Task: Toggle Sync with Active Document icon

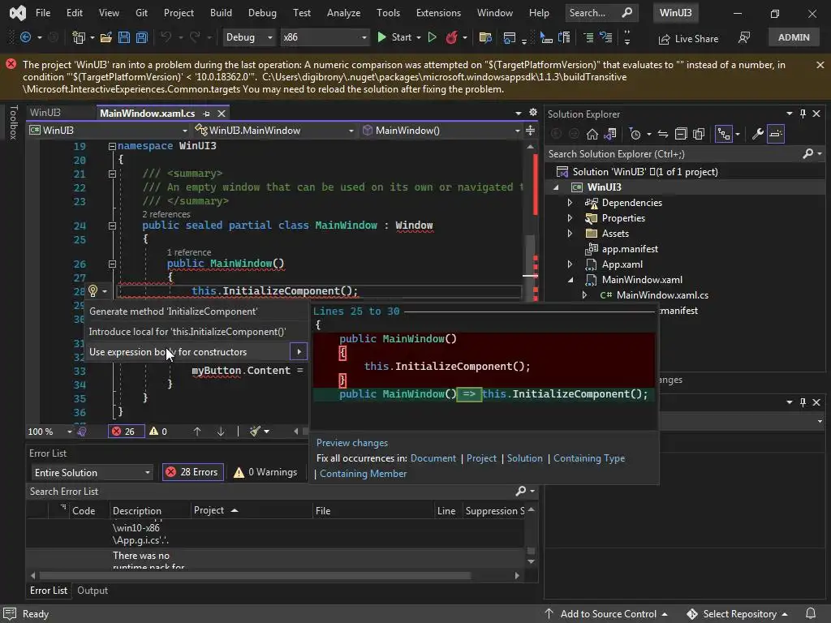Action: 663,134
